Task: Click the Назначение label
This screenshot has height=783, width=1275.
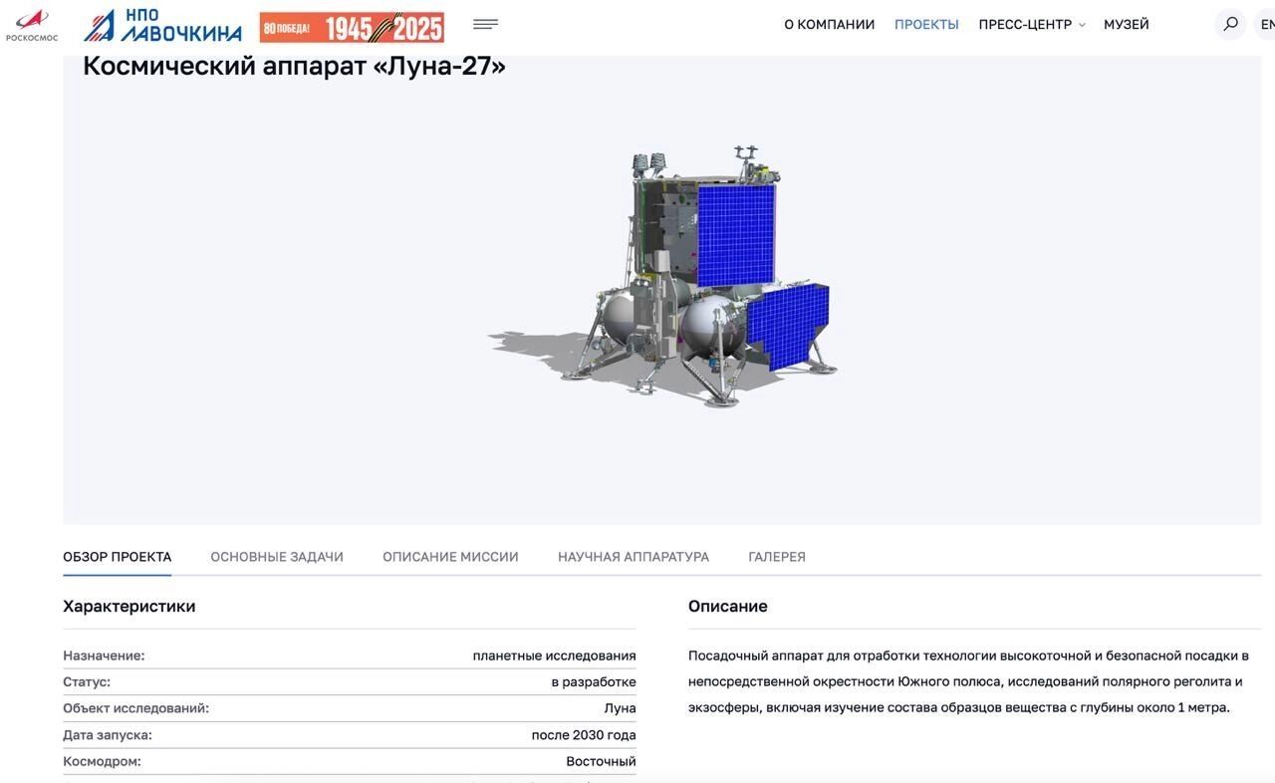Action: pyautogui.click(x=104, y=655)
